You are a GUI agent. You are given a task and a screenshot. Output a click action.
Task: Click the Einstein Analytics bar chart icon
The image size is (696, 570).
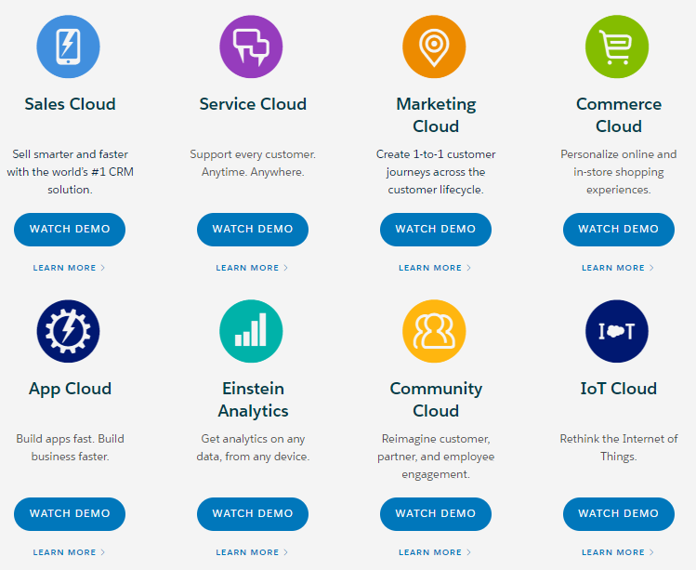252,331
